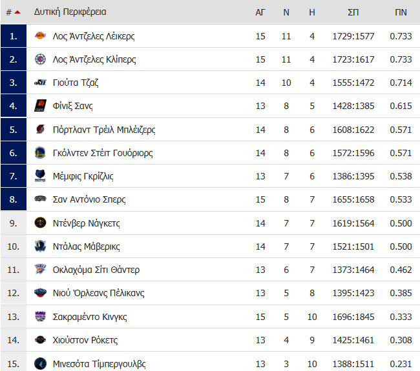Click the Golden State Warriors logo
The width and height of the screenshot is (420, 371).
40,153
